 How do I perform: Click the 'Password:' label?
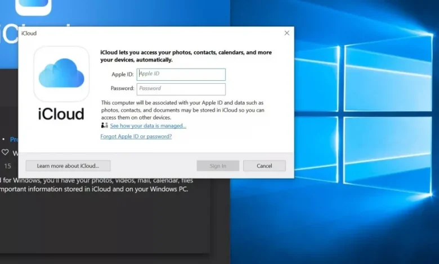[122, 88]
